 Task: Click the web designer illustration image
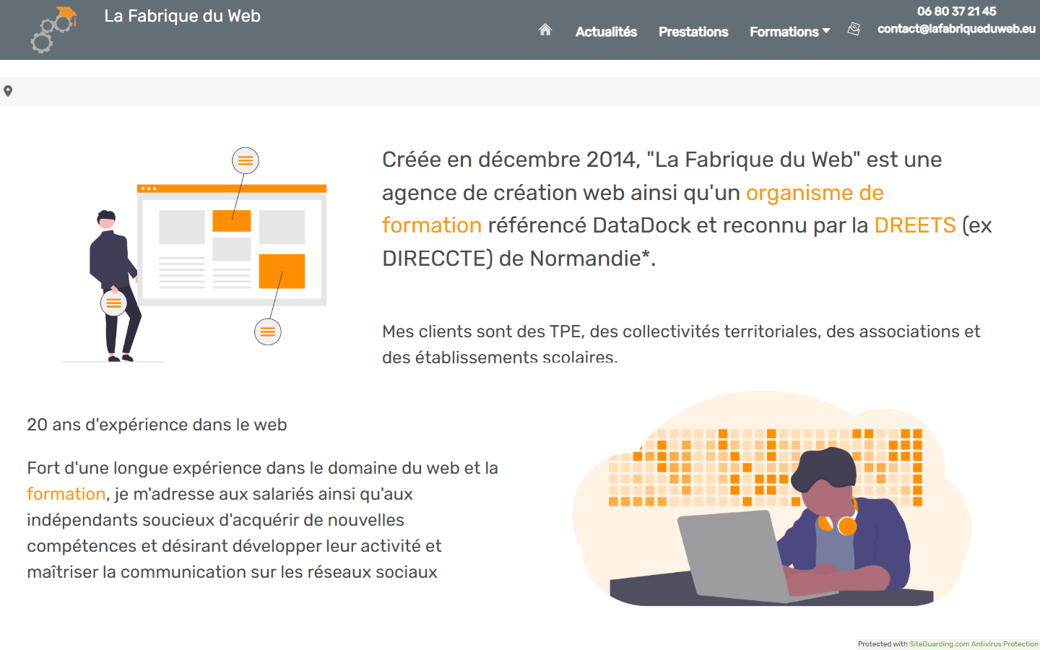click(194, 255)
